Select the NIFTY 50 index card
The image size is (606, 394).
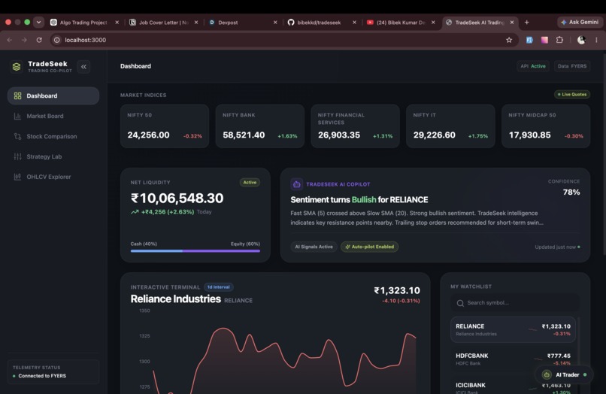[165, 126]
